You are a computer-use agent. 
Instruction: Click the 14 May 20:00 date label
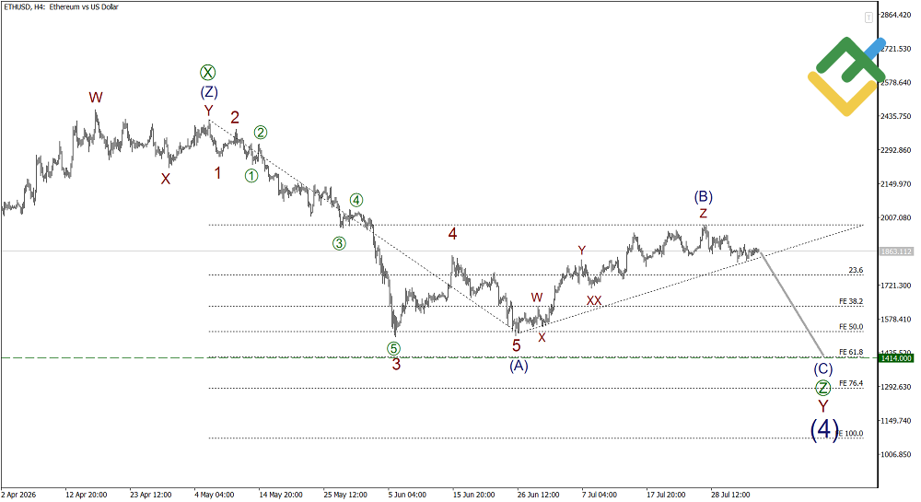click(x=281, y=495)
